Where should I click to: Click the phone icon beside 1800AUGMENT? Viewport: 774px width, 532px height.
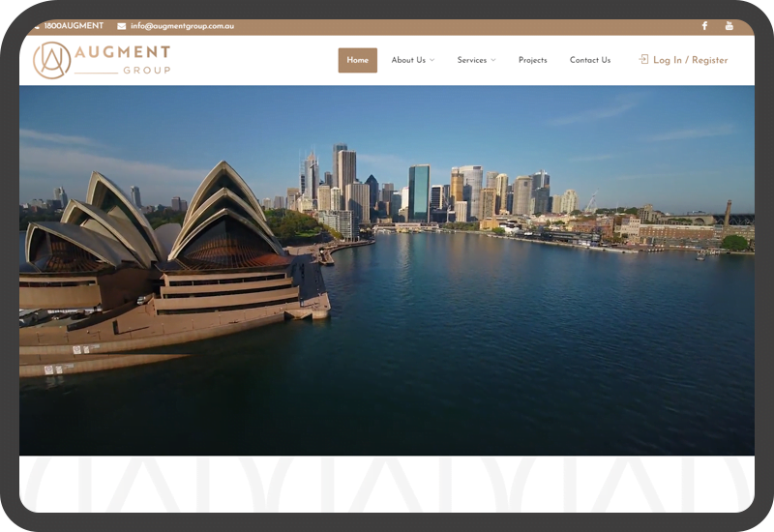point(37,26)
